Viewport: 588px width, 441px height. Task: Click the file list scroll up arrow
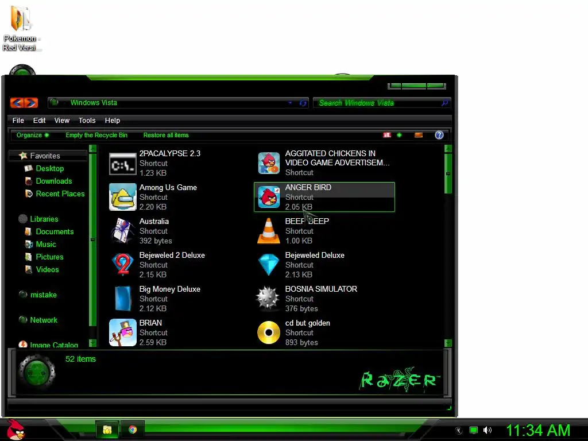pyautogui.click(x=448, y=149)
